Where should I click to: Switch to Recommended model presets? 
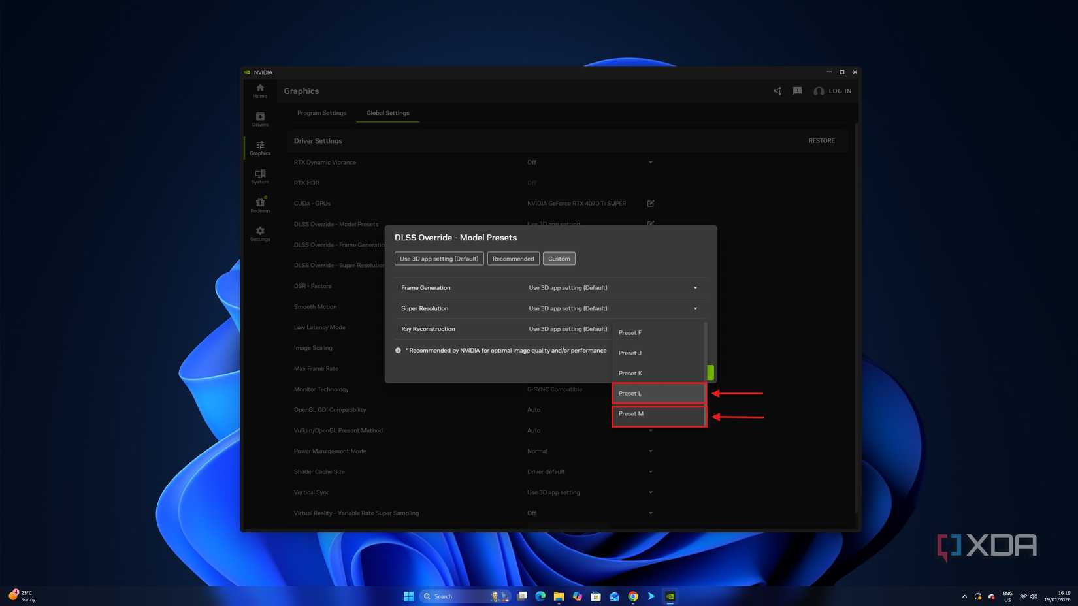coord(513,258)
